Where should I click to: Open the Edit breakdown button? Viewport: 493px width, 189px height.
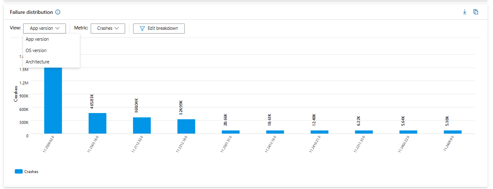tap(159, 28)
